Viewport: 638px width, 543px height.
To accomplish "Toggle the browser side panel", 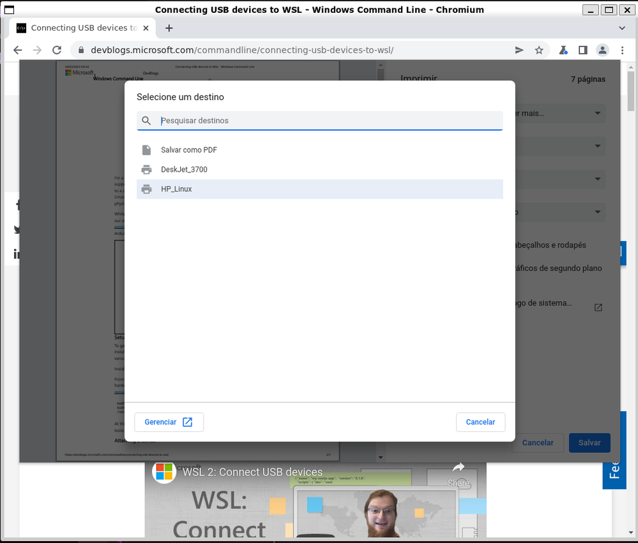I will pos(582,50).
